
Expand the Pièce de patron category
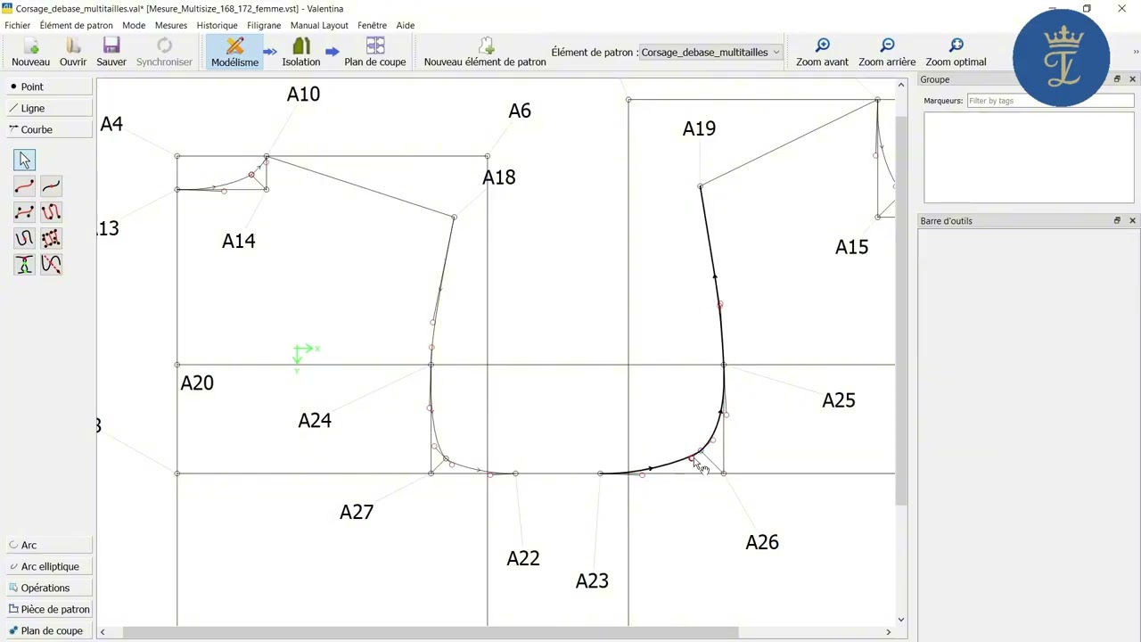point(49,609)
